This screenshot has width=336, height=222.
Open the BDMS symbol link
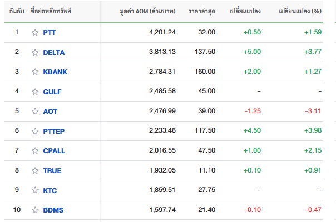[x=53, y=210]
